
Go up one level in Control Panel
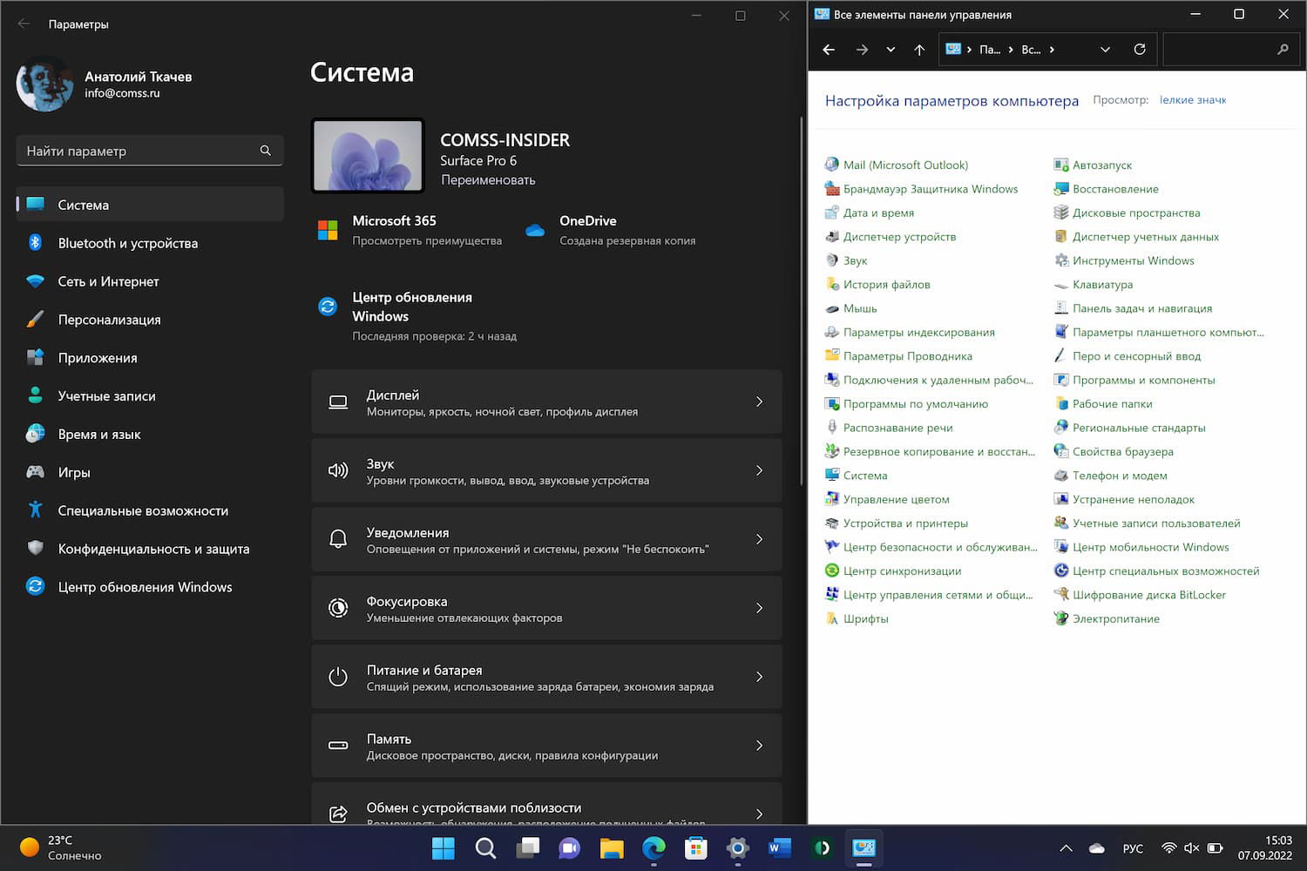919,50
